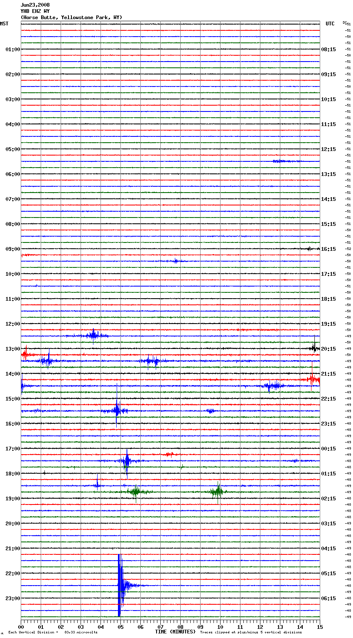Viewport: 353px width, 638px height.
Task: Click the 16:00 MST row label
Action: click(13, 424)
